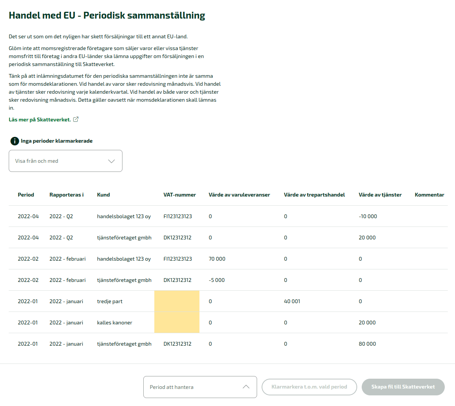Click the highlighted empty VAT cell for tredje part

coord(177,301)
